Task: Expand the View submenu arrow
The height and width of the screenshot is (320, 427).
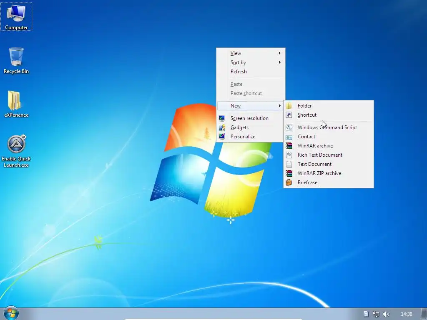Action: point(280,53)
